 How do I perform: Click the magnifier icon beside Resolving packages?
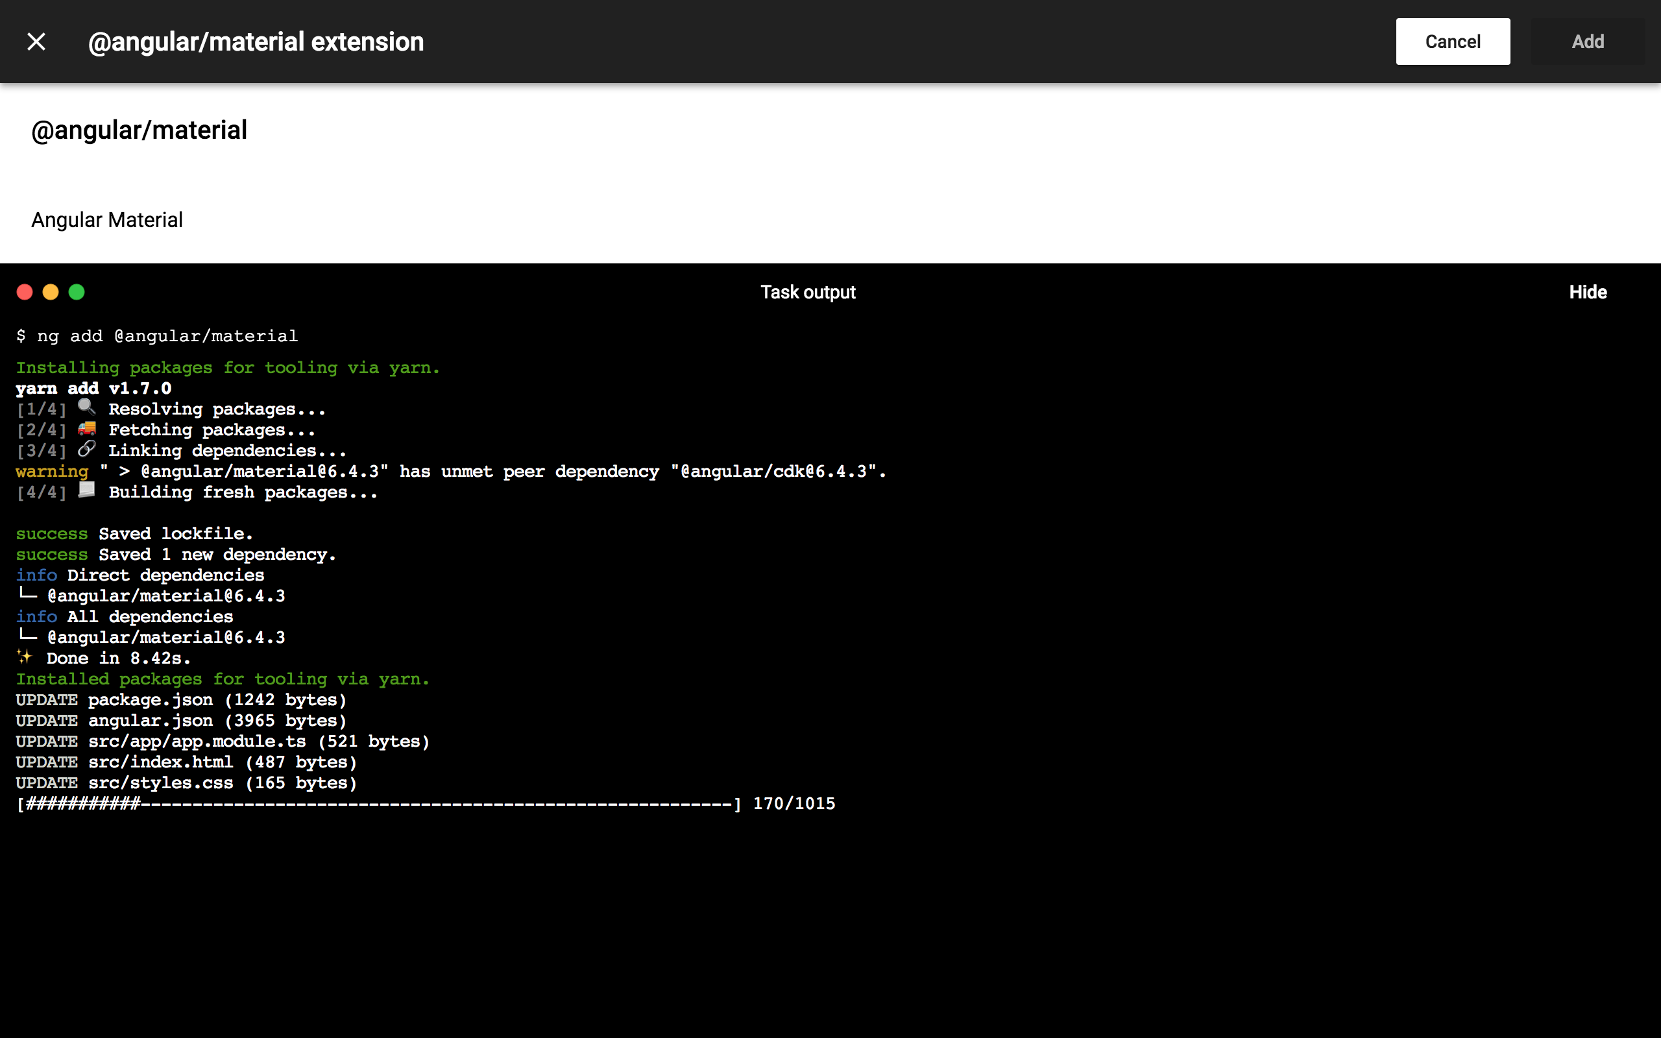coord(86,407)
